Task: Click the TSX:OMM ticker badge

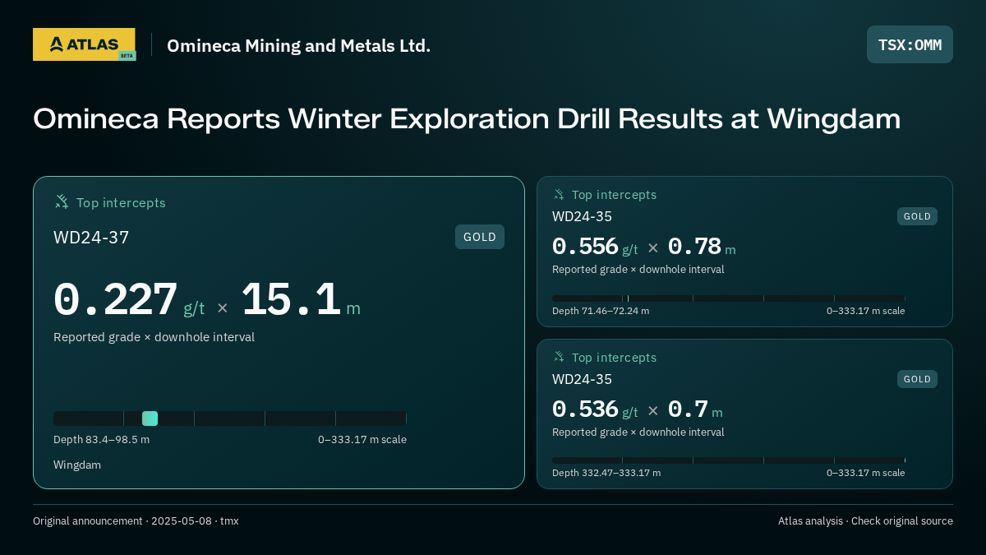Action: pos(910,44)
